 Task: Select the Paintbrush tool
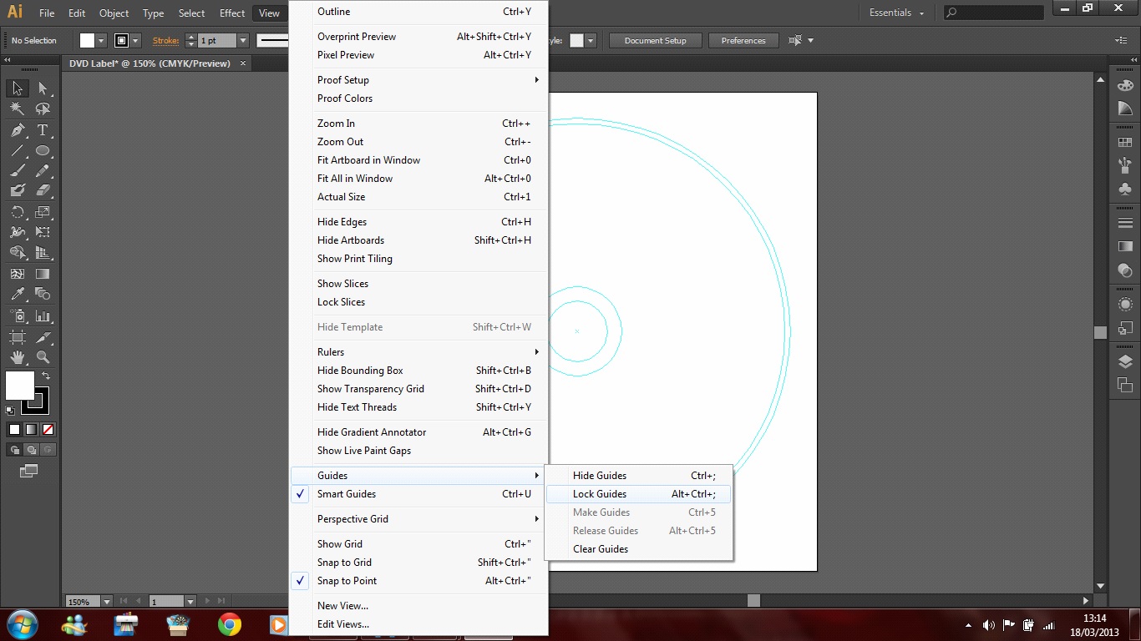tap(18, 171)
